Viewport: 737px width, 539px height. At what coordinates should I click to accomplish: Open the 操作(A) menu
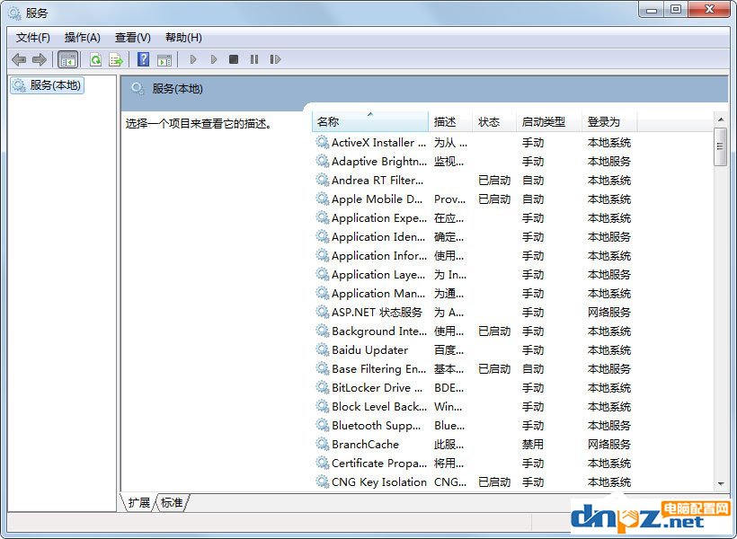(x=83, y=38)
